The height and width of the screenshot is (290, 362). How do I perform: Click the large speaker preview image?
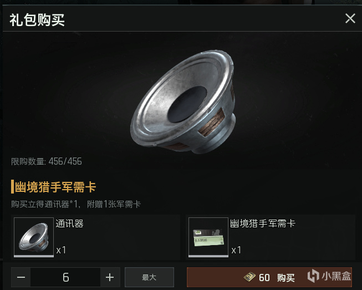click(183, 101)
